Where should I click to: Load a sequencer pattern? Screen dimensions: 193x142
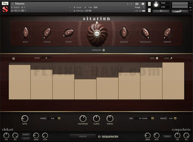[x=168, y=58]
